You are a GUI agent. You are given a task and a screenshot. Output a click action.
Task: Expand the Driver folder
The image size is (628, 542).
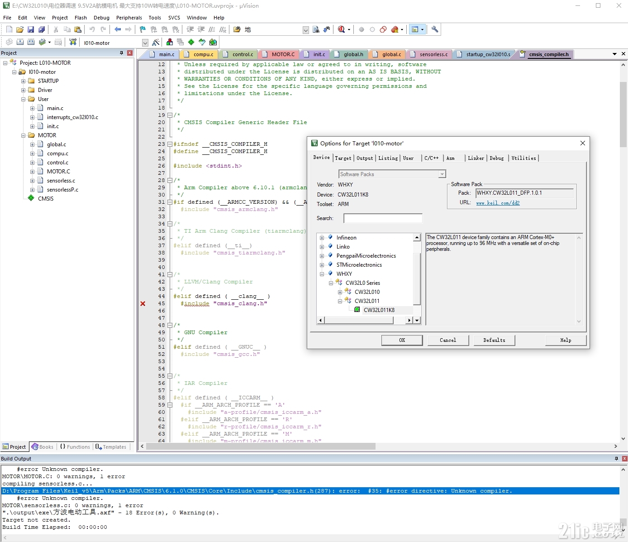24,90
